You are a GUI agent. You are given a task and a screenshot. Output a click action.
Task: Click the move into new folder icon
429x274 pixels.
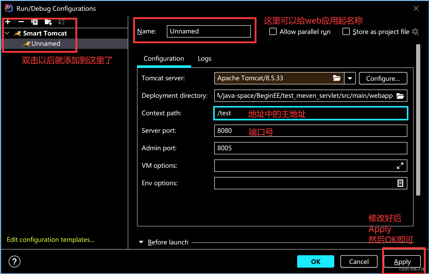[48, 22]
